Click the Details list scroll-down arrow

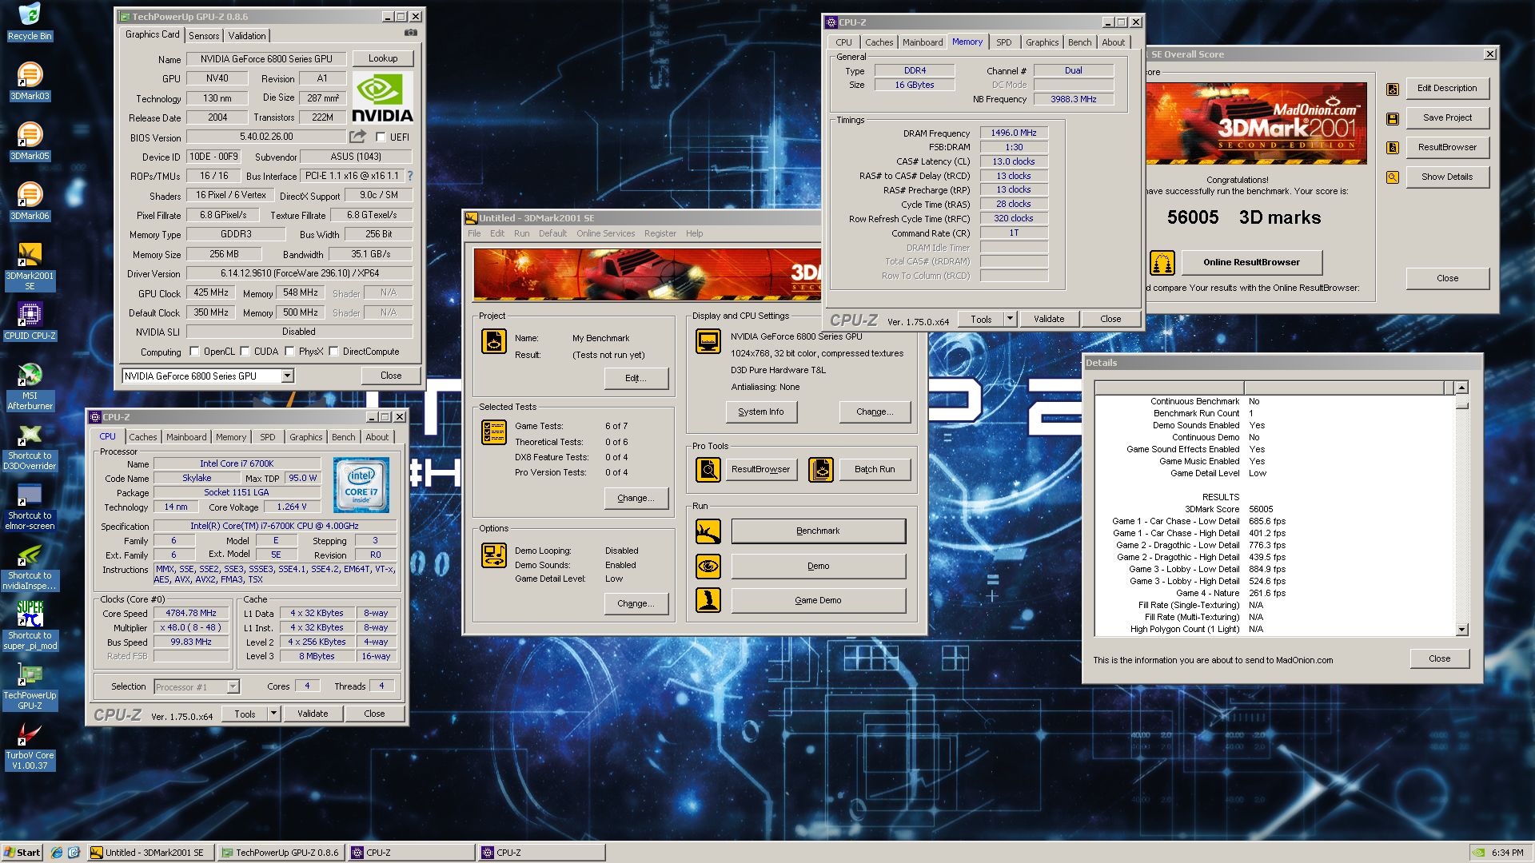point(1461,630)
